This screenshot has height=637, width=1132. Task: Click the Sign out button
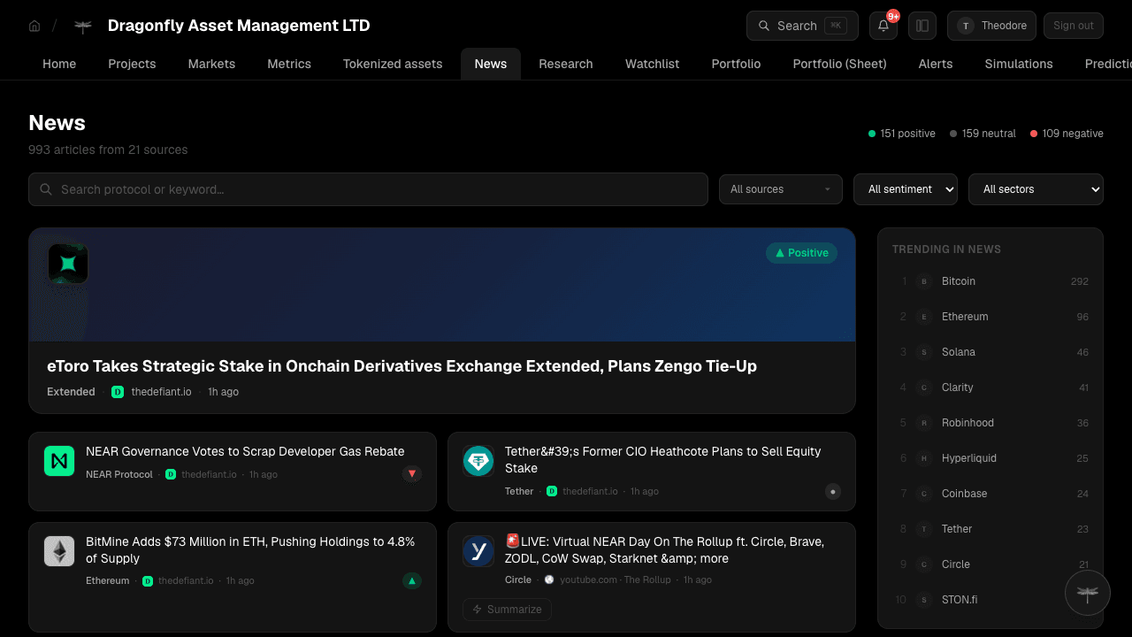coord(1074,26)
